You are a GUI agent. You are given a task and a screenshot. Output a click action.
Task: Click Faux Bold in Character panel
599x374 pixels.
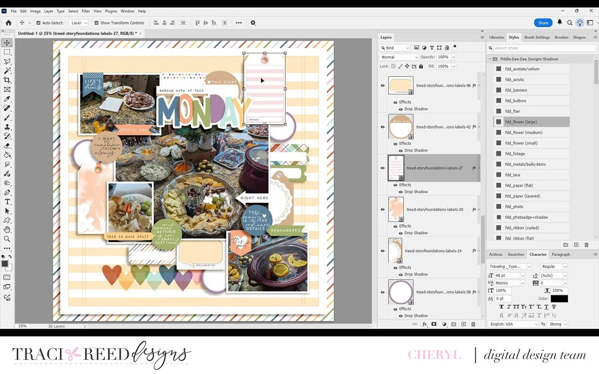(501, 307)
